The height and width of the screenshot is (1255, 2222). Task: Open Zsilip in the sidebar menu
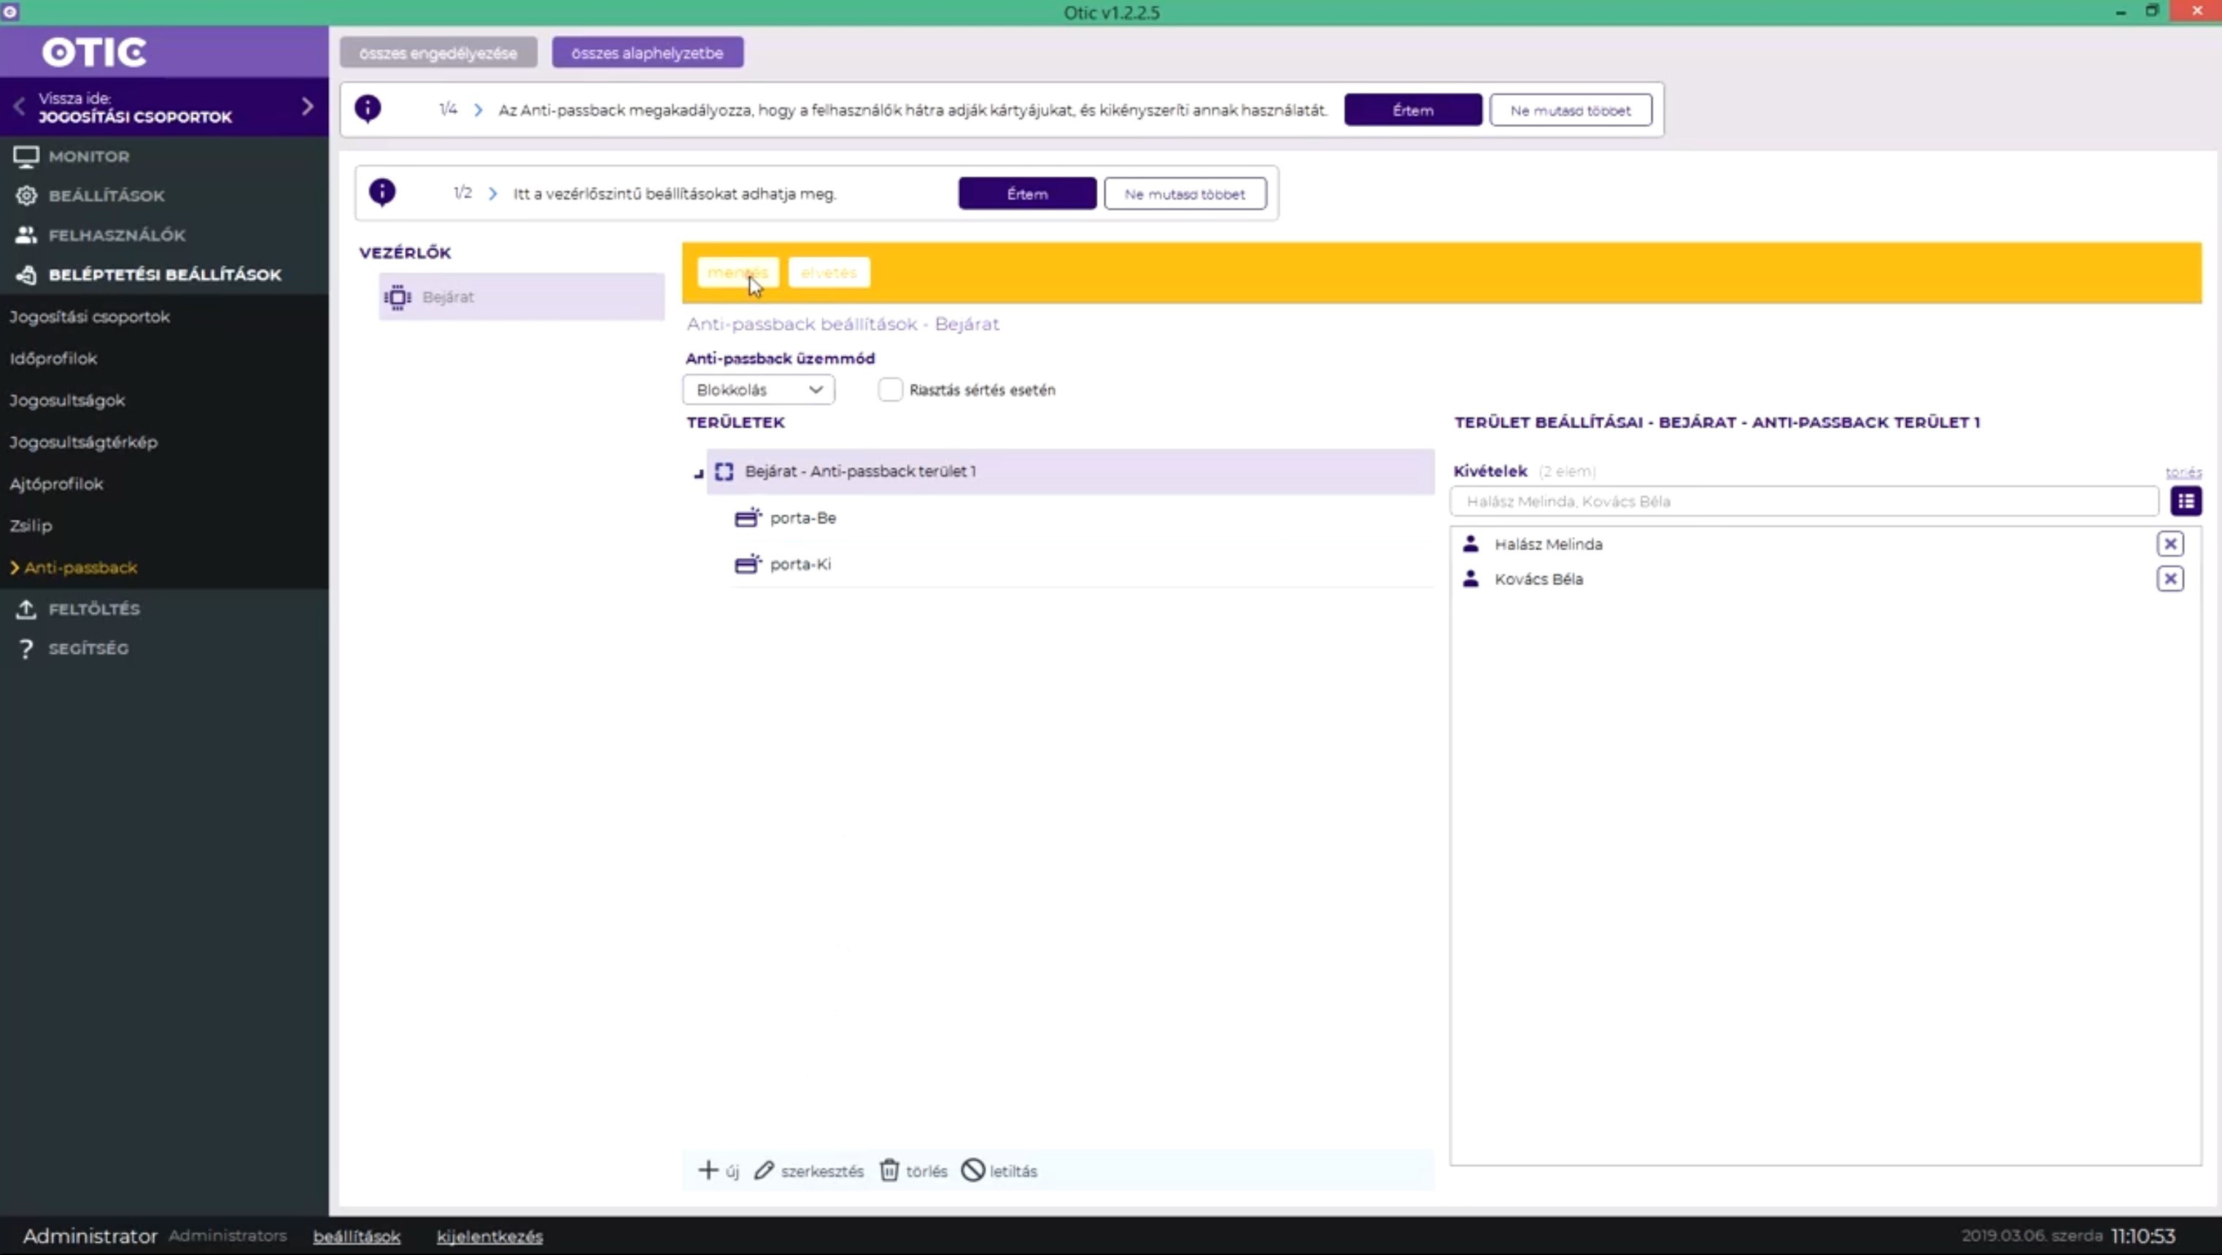coord(31,525)
